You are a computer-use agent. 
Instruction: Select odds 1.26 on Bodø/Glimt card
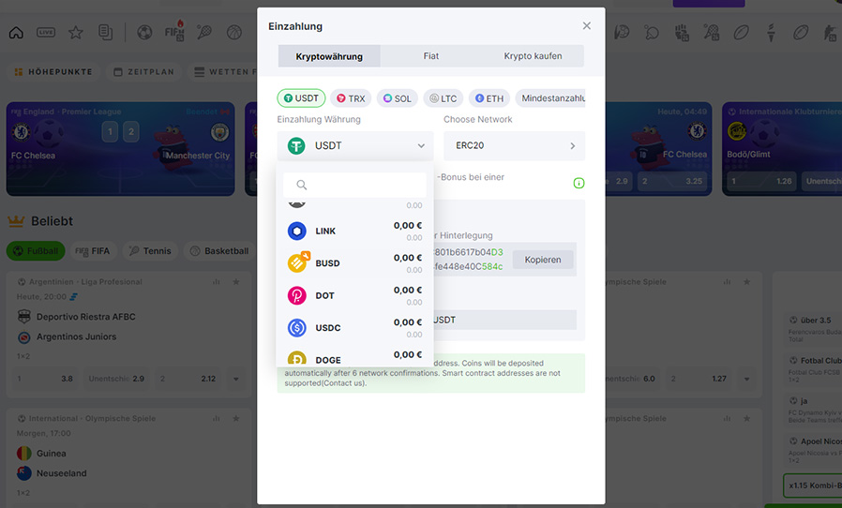pyautogui.click(x=762, y=181)
